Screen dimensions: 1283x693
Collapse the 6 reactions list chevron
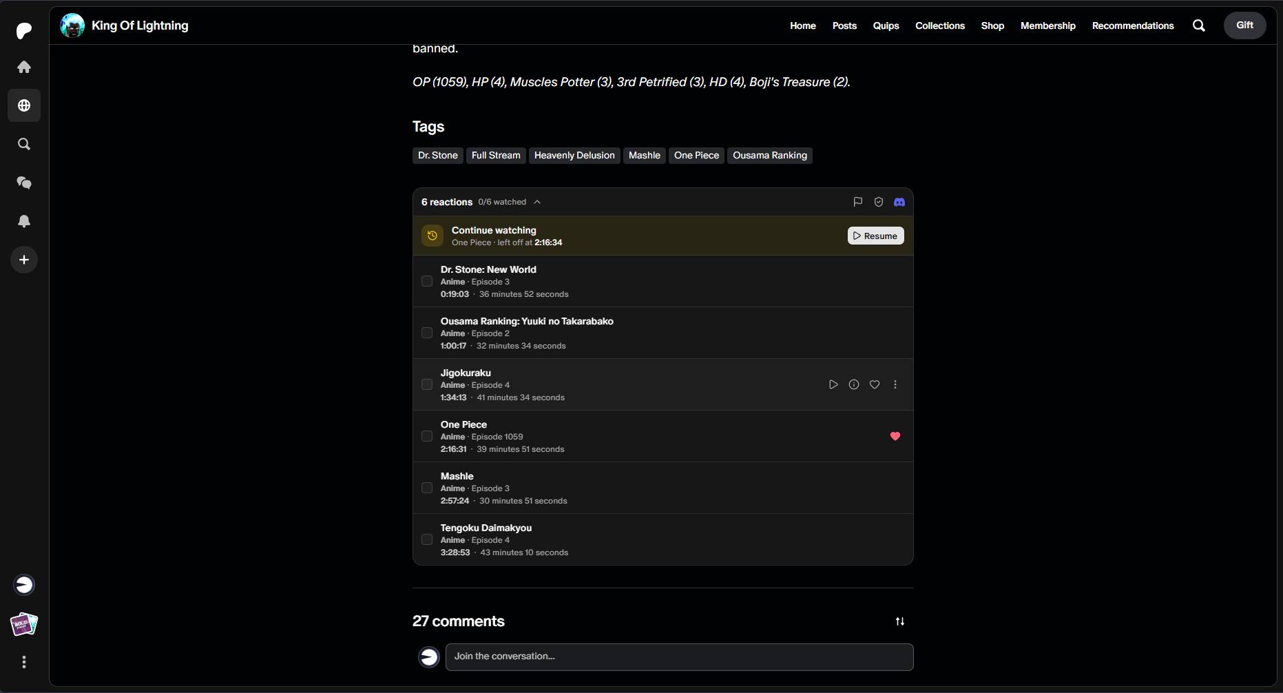(537, 202)
